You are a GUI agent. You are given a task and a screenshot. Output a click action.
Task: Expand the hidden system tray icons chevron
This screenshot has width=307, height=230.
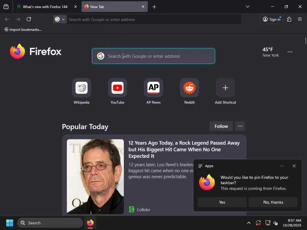tap(249, 223)
